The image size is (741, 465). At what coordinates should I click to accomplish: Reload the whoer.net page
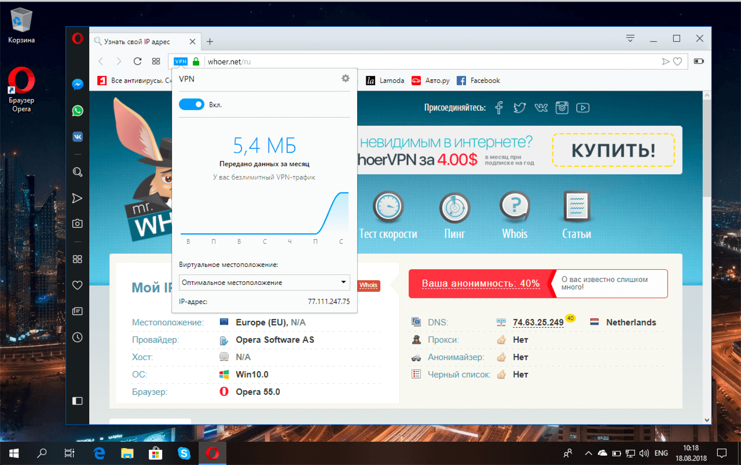coord(138,61)
